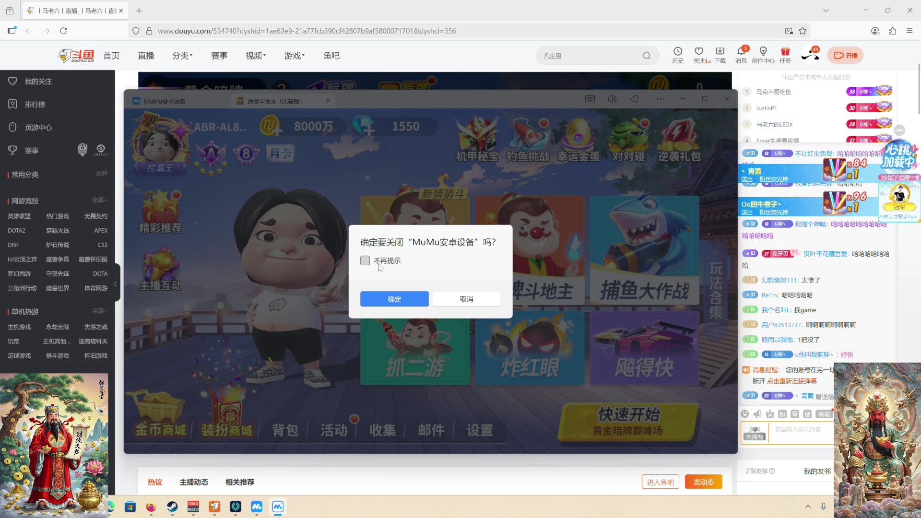
Task: Go to 首页 in Douyu navigation
Action: [x=111, y=56]
